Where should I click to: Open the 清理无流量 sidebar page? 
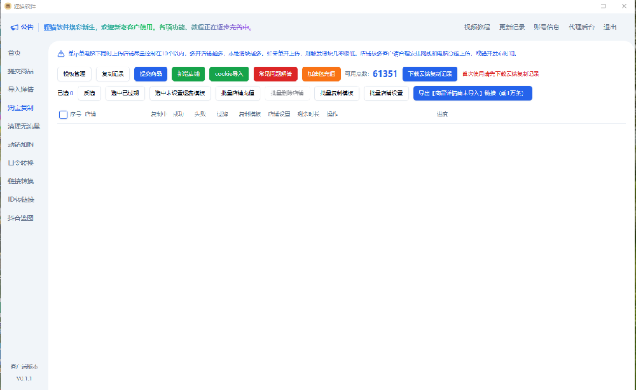[x=24, y=126]
